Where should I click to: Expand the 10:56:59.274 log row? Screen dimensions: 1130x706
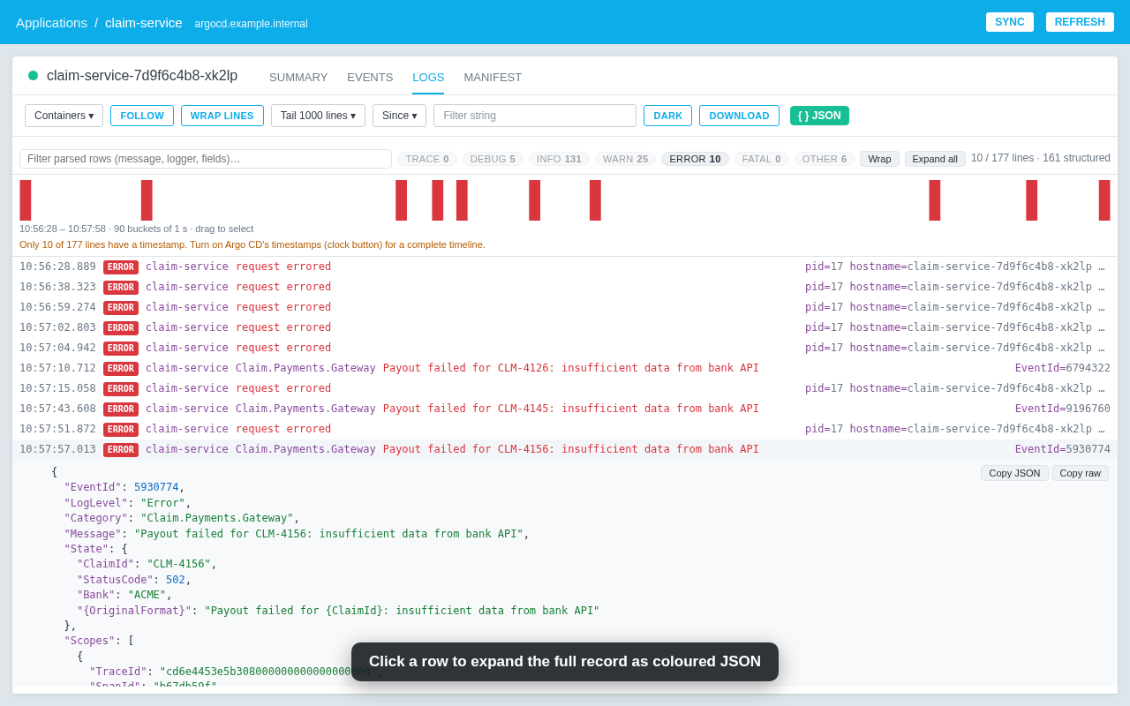coord(565,307)
